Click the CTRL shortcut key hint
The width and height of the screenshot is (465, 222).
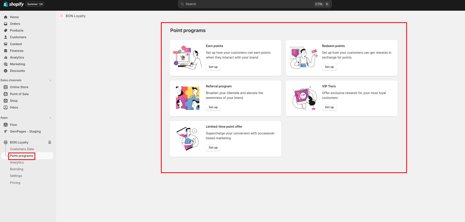coord(319,4)
